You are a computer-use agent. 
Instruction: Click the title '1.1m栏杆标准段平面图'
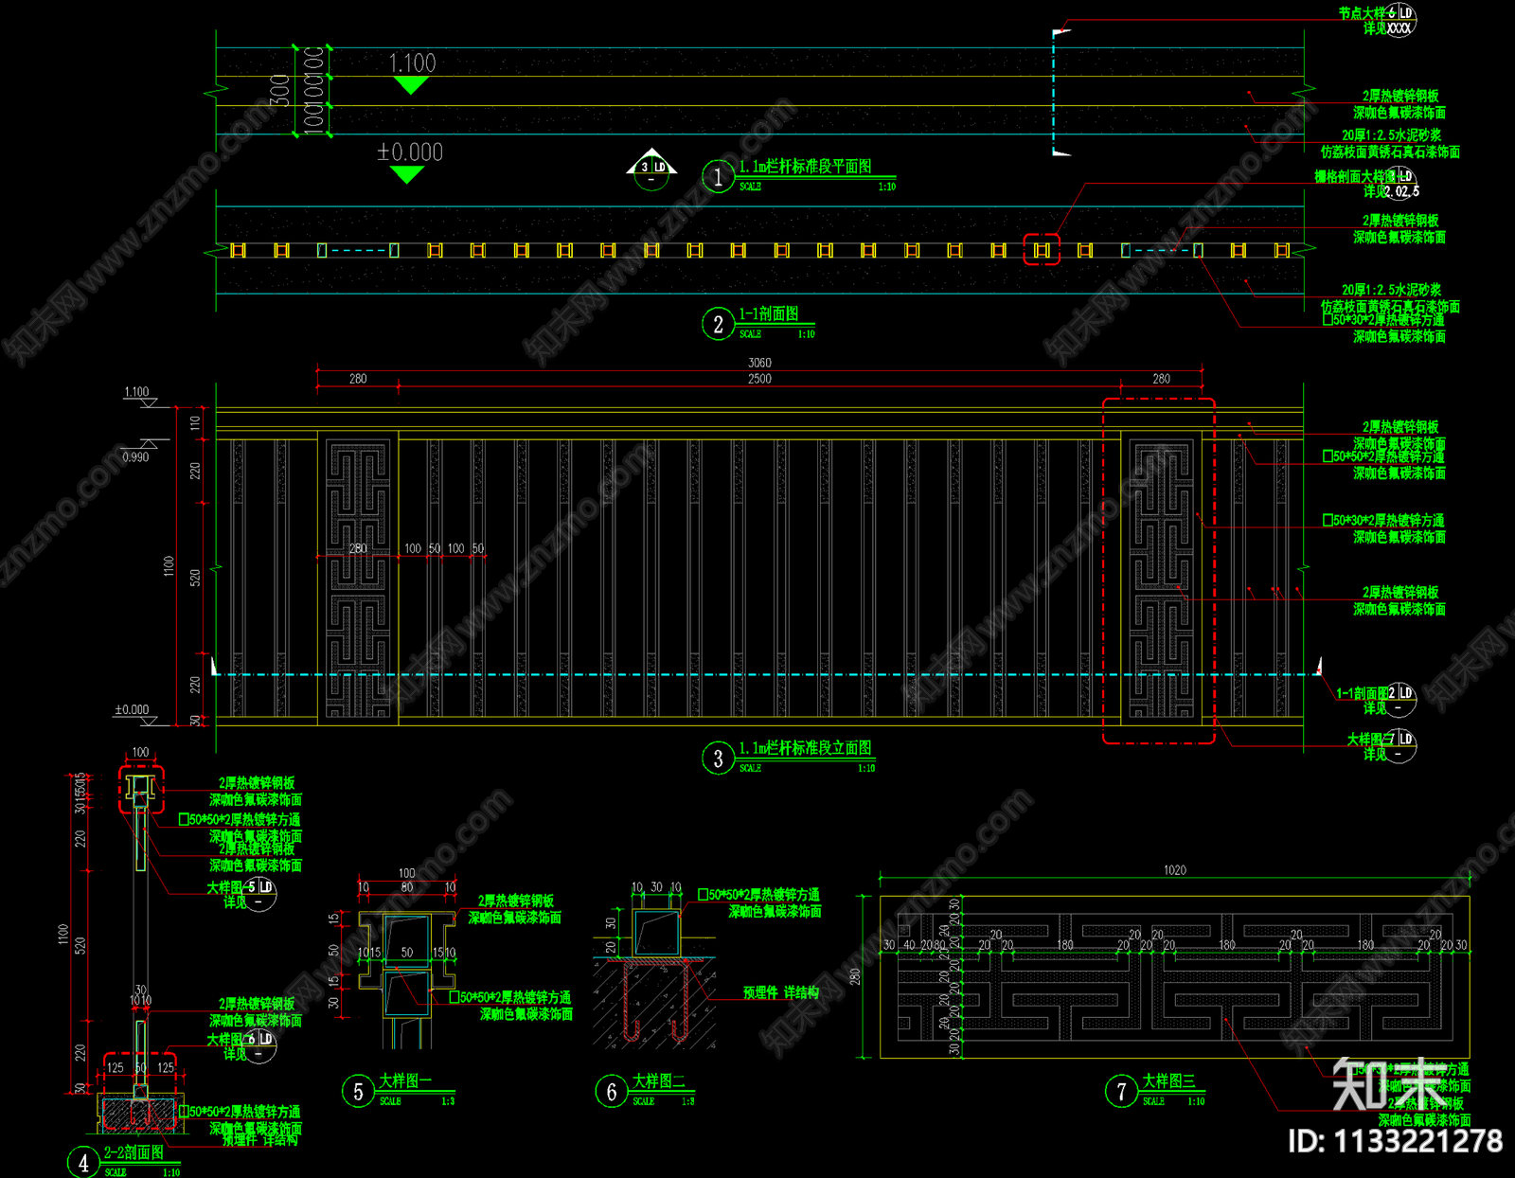[x=805, y=167]
